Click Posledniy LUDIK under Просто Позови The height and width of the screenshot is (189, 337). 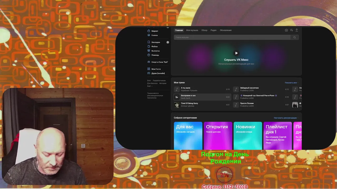pos(247,106)
